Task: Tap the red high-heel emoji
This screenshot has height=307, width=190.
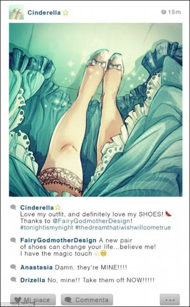Action: (168, 214)
